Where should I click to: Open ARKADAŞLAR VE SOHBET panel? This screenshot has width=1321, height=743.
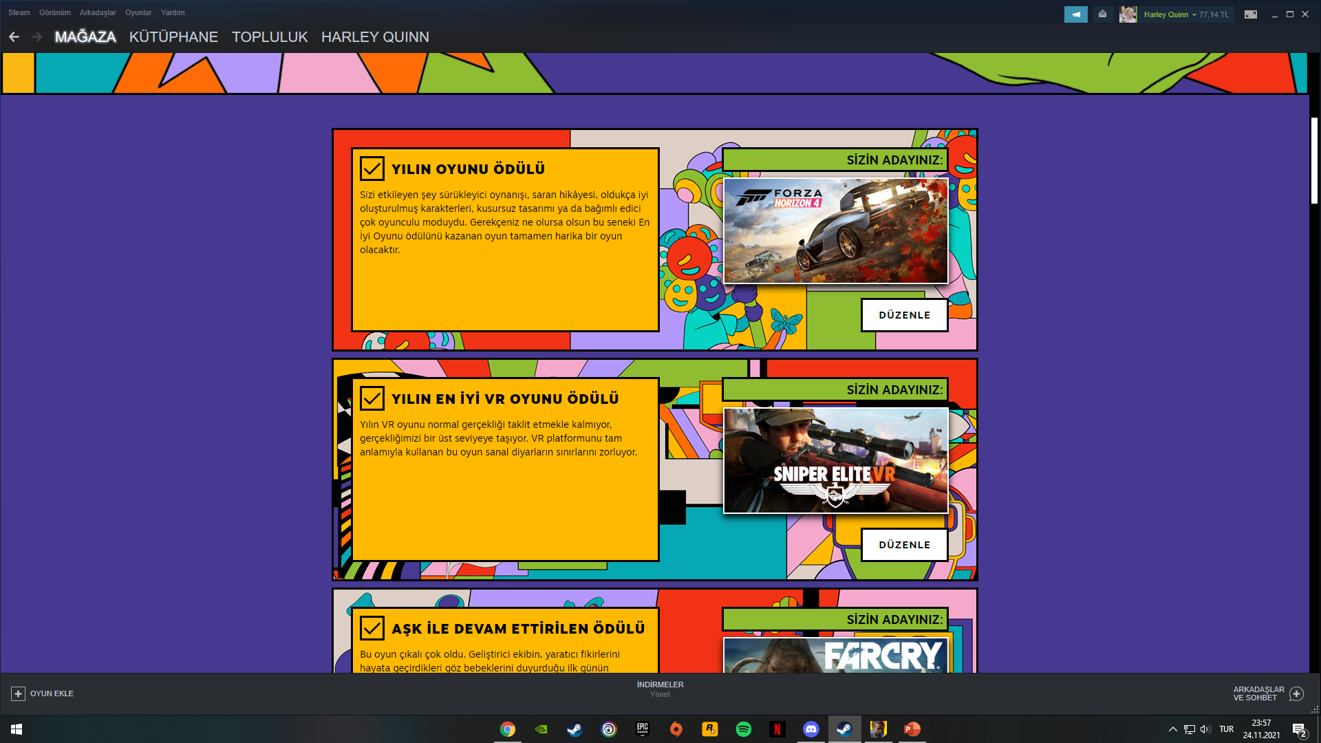[x=1258, y=693]
